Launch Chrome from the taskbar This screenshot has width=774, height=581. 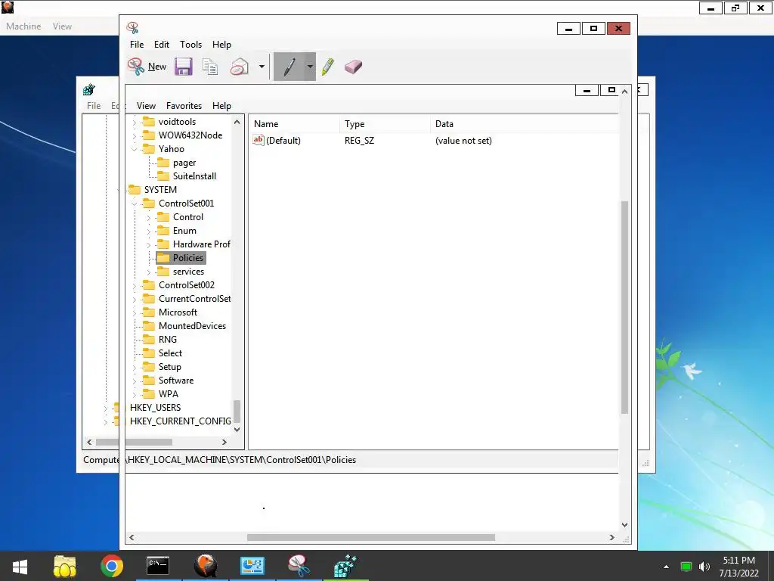[x=112, y=566]
